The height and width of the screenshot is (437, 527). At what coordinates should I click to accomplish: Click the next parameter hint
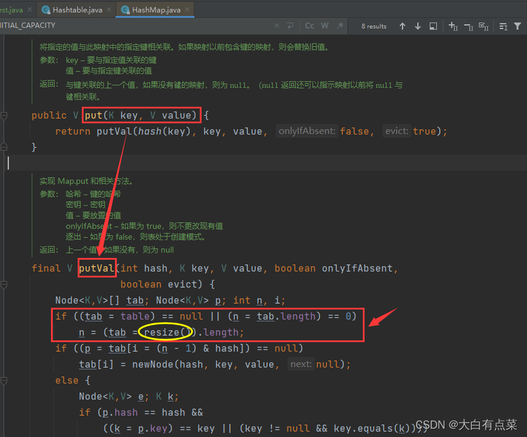point(301,364)
